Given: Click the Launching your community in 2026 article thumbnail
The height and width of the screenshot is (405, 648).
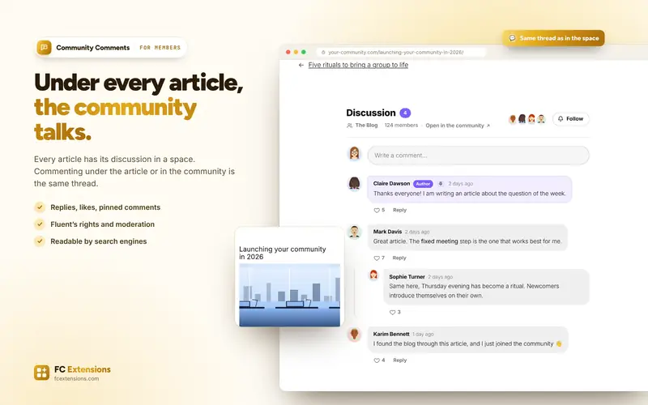Looking at the screenshot, I should [x=290, y=295].
